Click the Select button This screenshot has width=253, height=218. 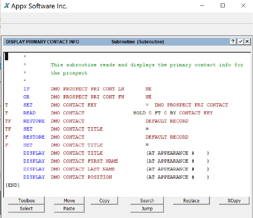click(x=26, y=208)
